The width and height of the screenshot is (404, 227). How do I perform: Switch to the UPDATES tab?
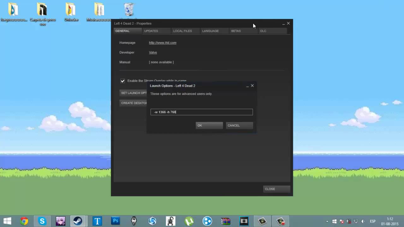pos(157,31)
